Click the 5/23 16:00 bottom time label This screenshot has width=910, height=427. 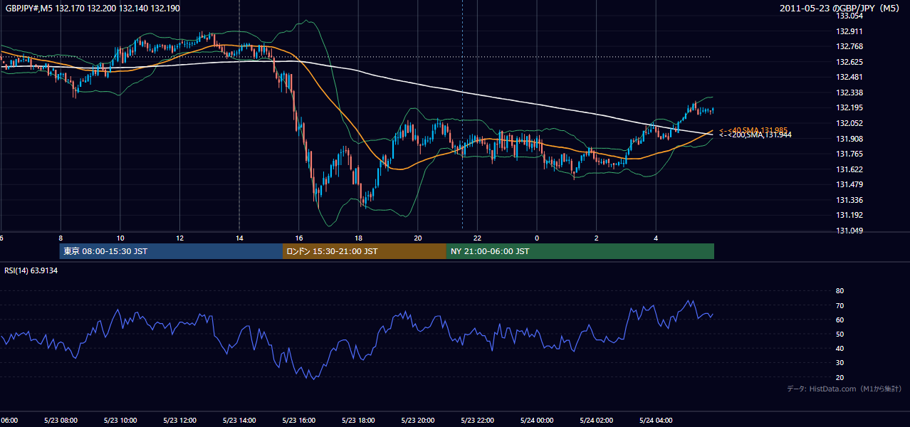(x=299, y=420)
